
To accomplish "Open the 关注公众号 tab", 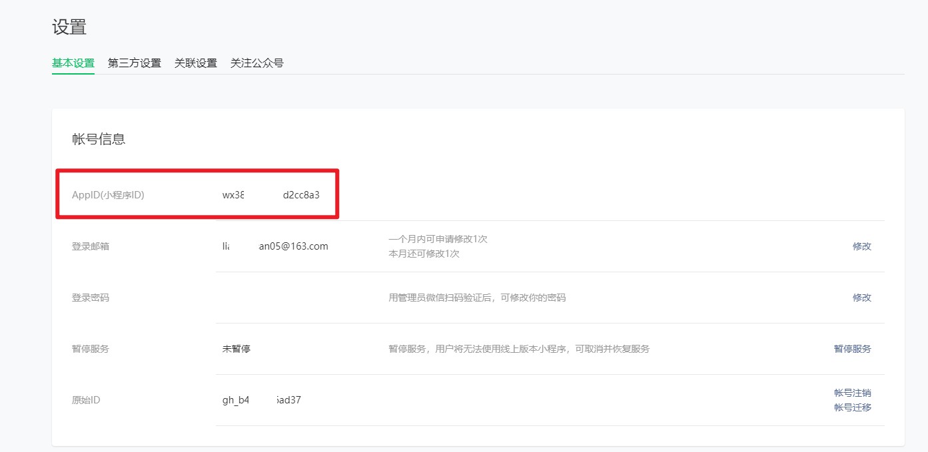I will 257,63.
